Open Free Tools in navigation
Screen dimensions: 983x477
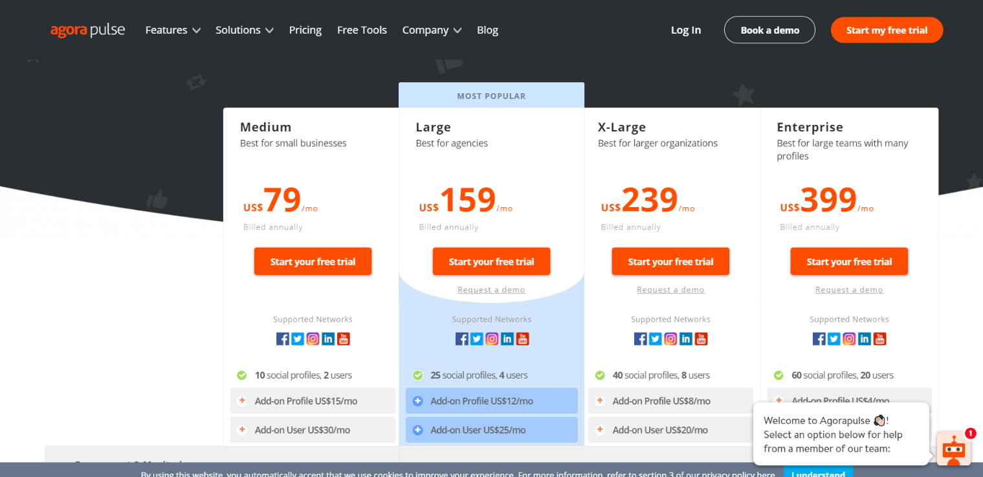click(362, 30)
